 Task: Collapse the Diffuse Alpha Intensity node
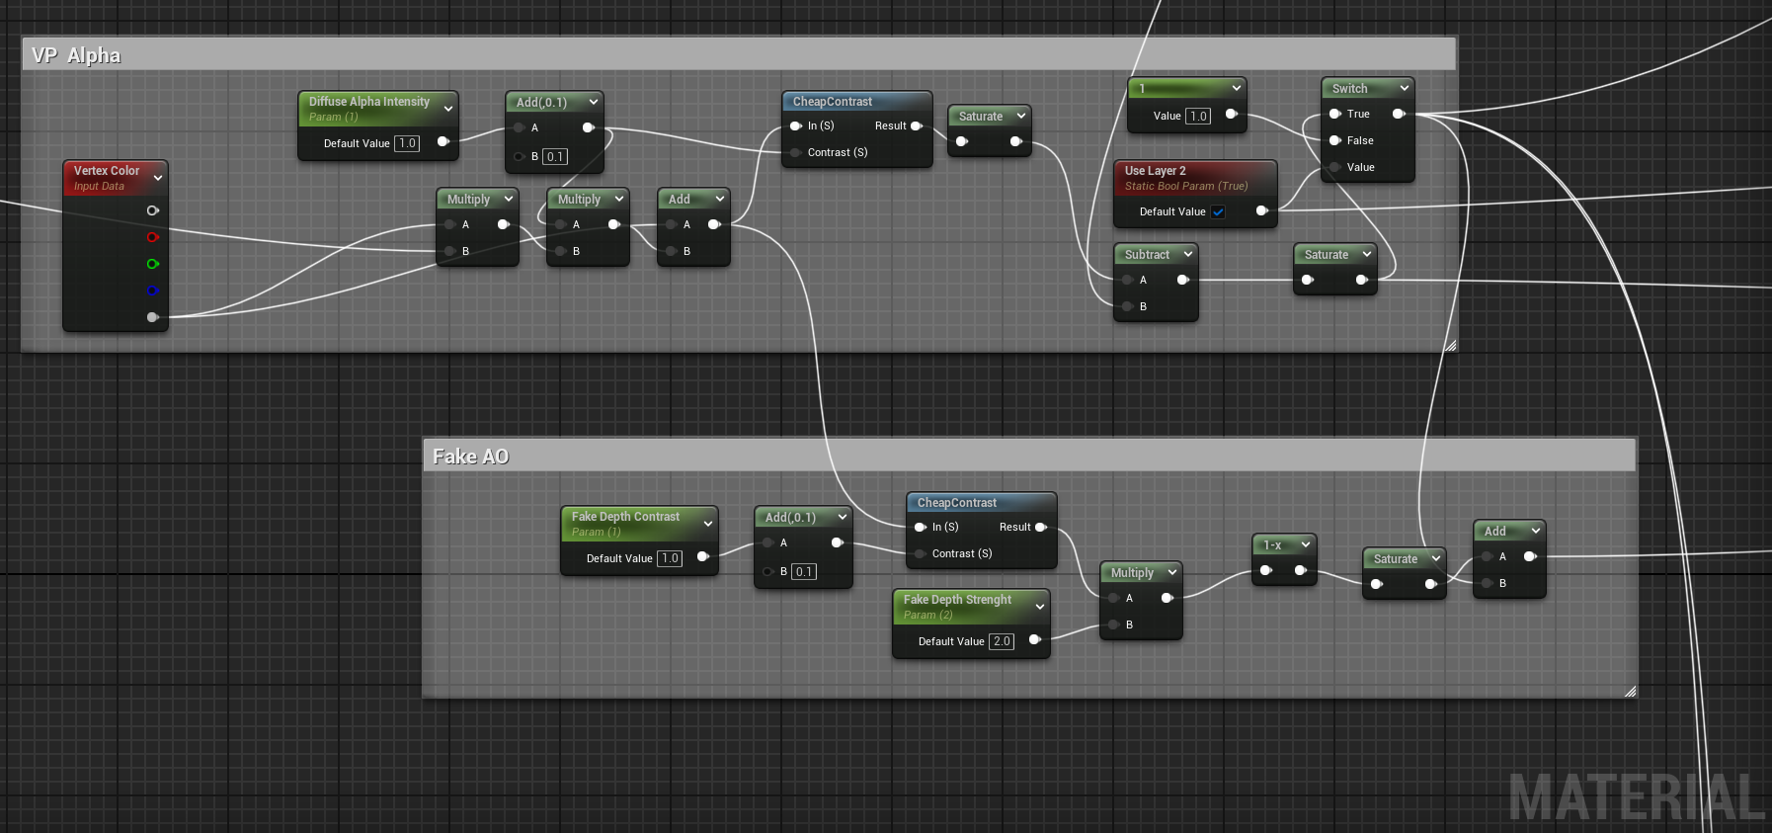pyautogui.click(x=448, y=109)
